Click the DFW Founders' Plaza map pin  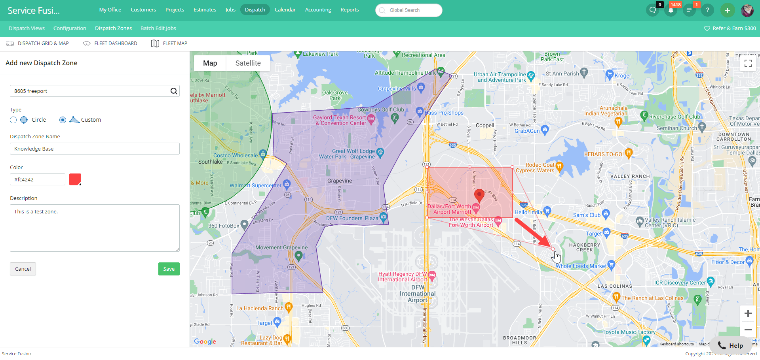click(x=383, y=217)
